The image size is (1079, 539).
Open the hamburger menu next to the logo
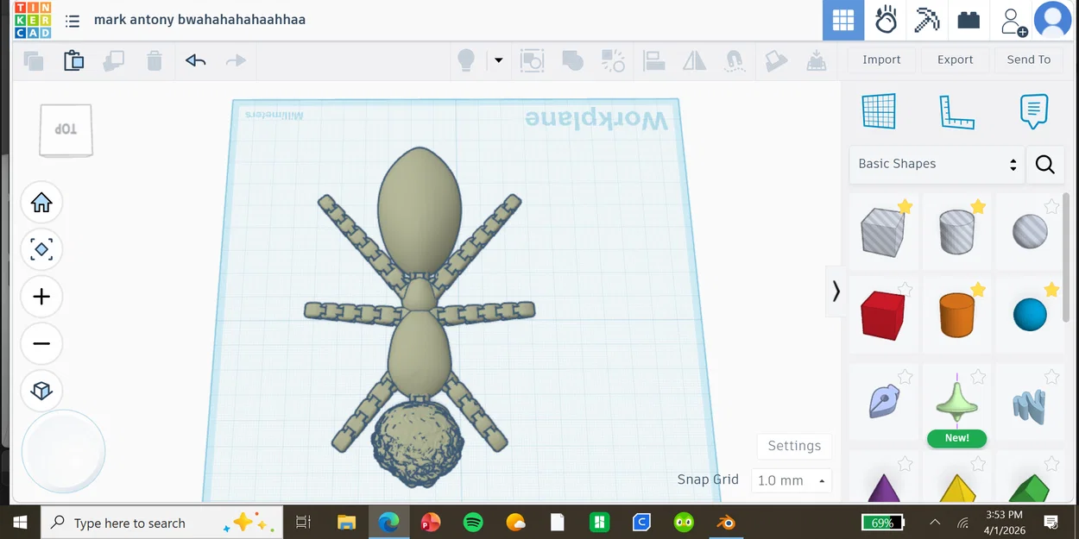73,20
